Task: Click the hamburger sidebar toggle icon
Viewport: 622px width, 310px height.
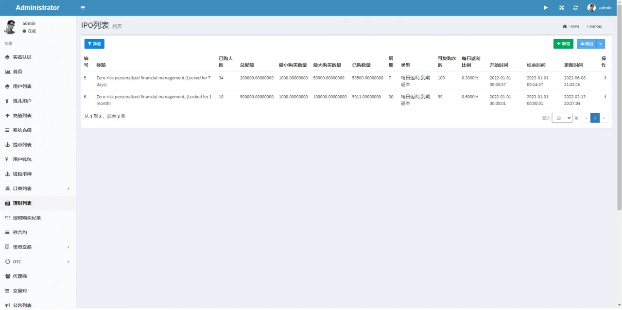Action: coord(83,8)
